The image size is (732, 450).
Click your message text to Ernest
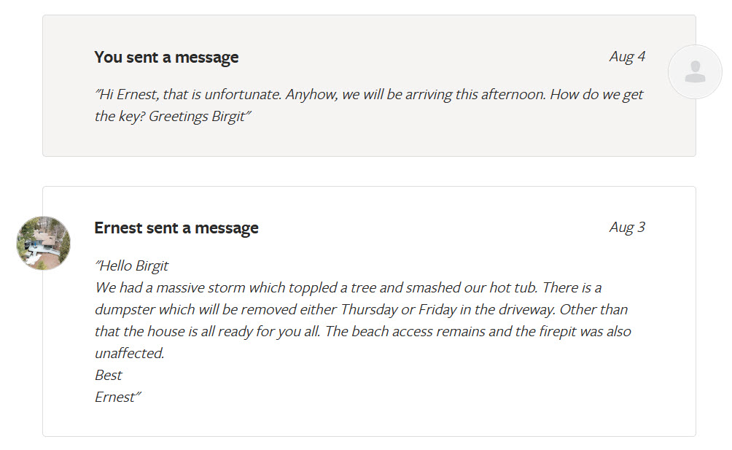point(365,104)
